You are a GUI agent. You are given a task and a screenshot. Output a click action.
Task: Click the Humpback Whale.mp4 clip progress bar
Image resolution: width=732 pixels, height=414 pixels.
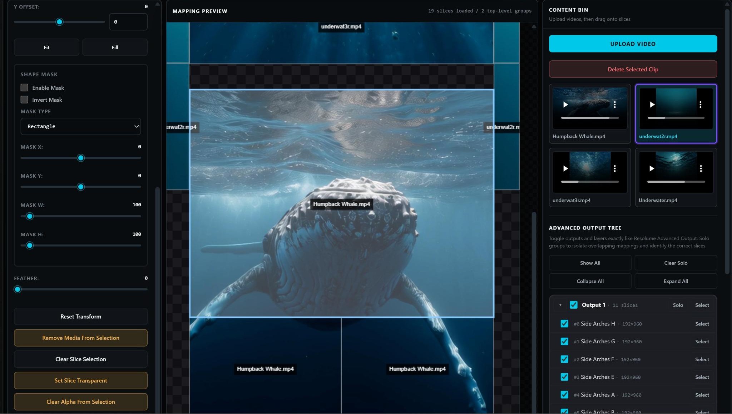(590, 118)
